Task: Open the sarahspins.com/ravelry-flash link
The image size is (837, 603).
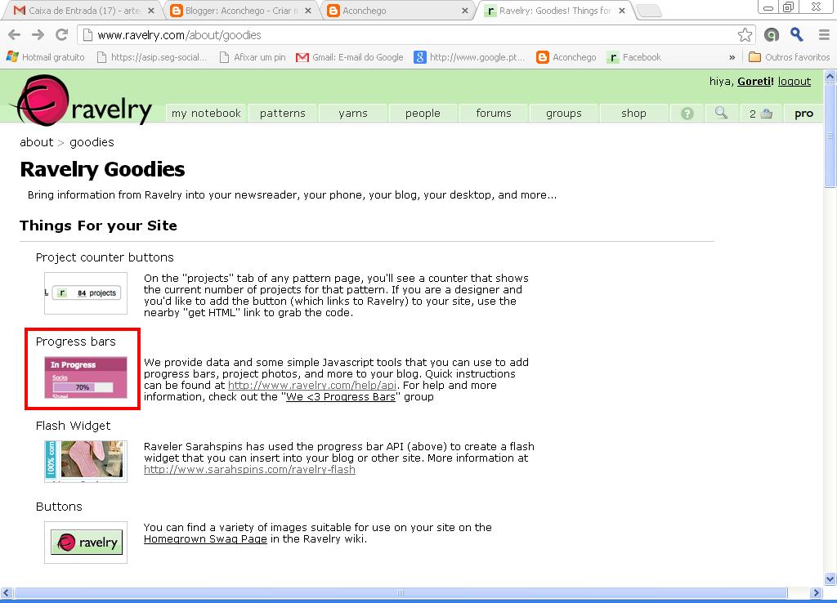Action: point(249,470)
